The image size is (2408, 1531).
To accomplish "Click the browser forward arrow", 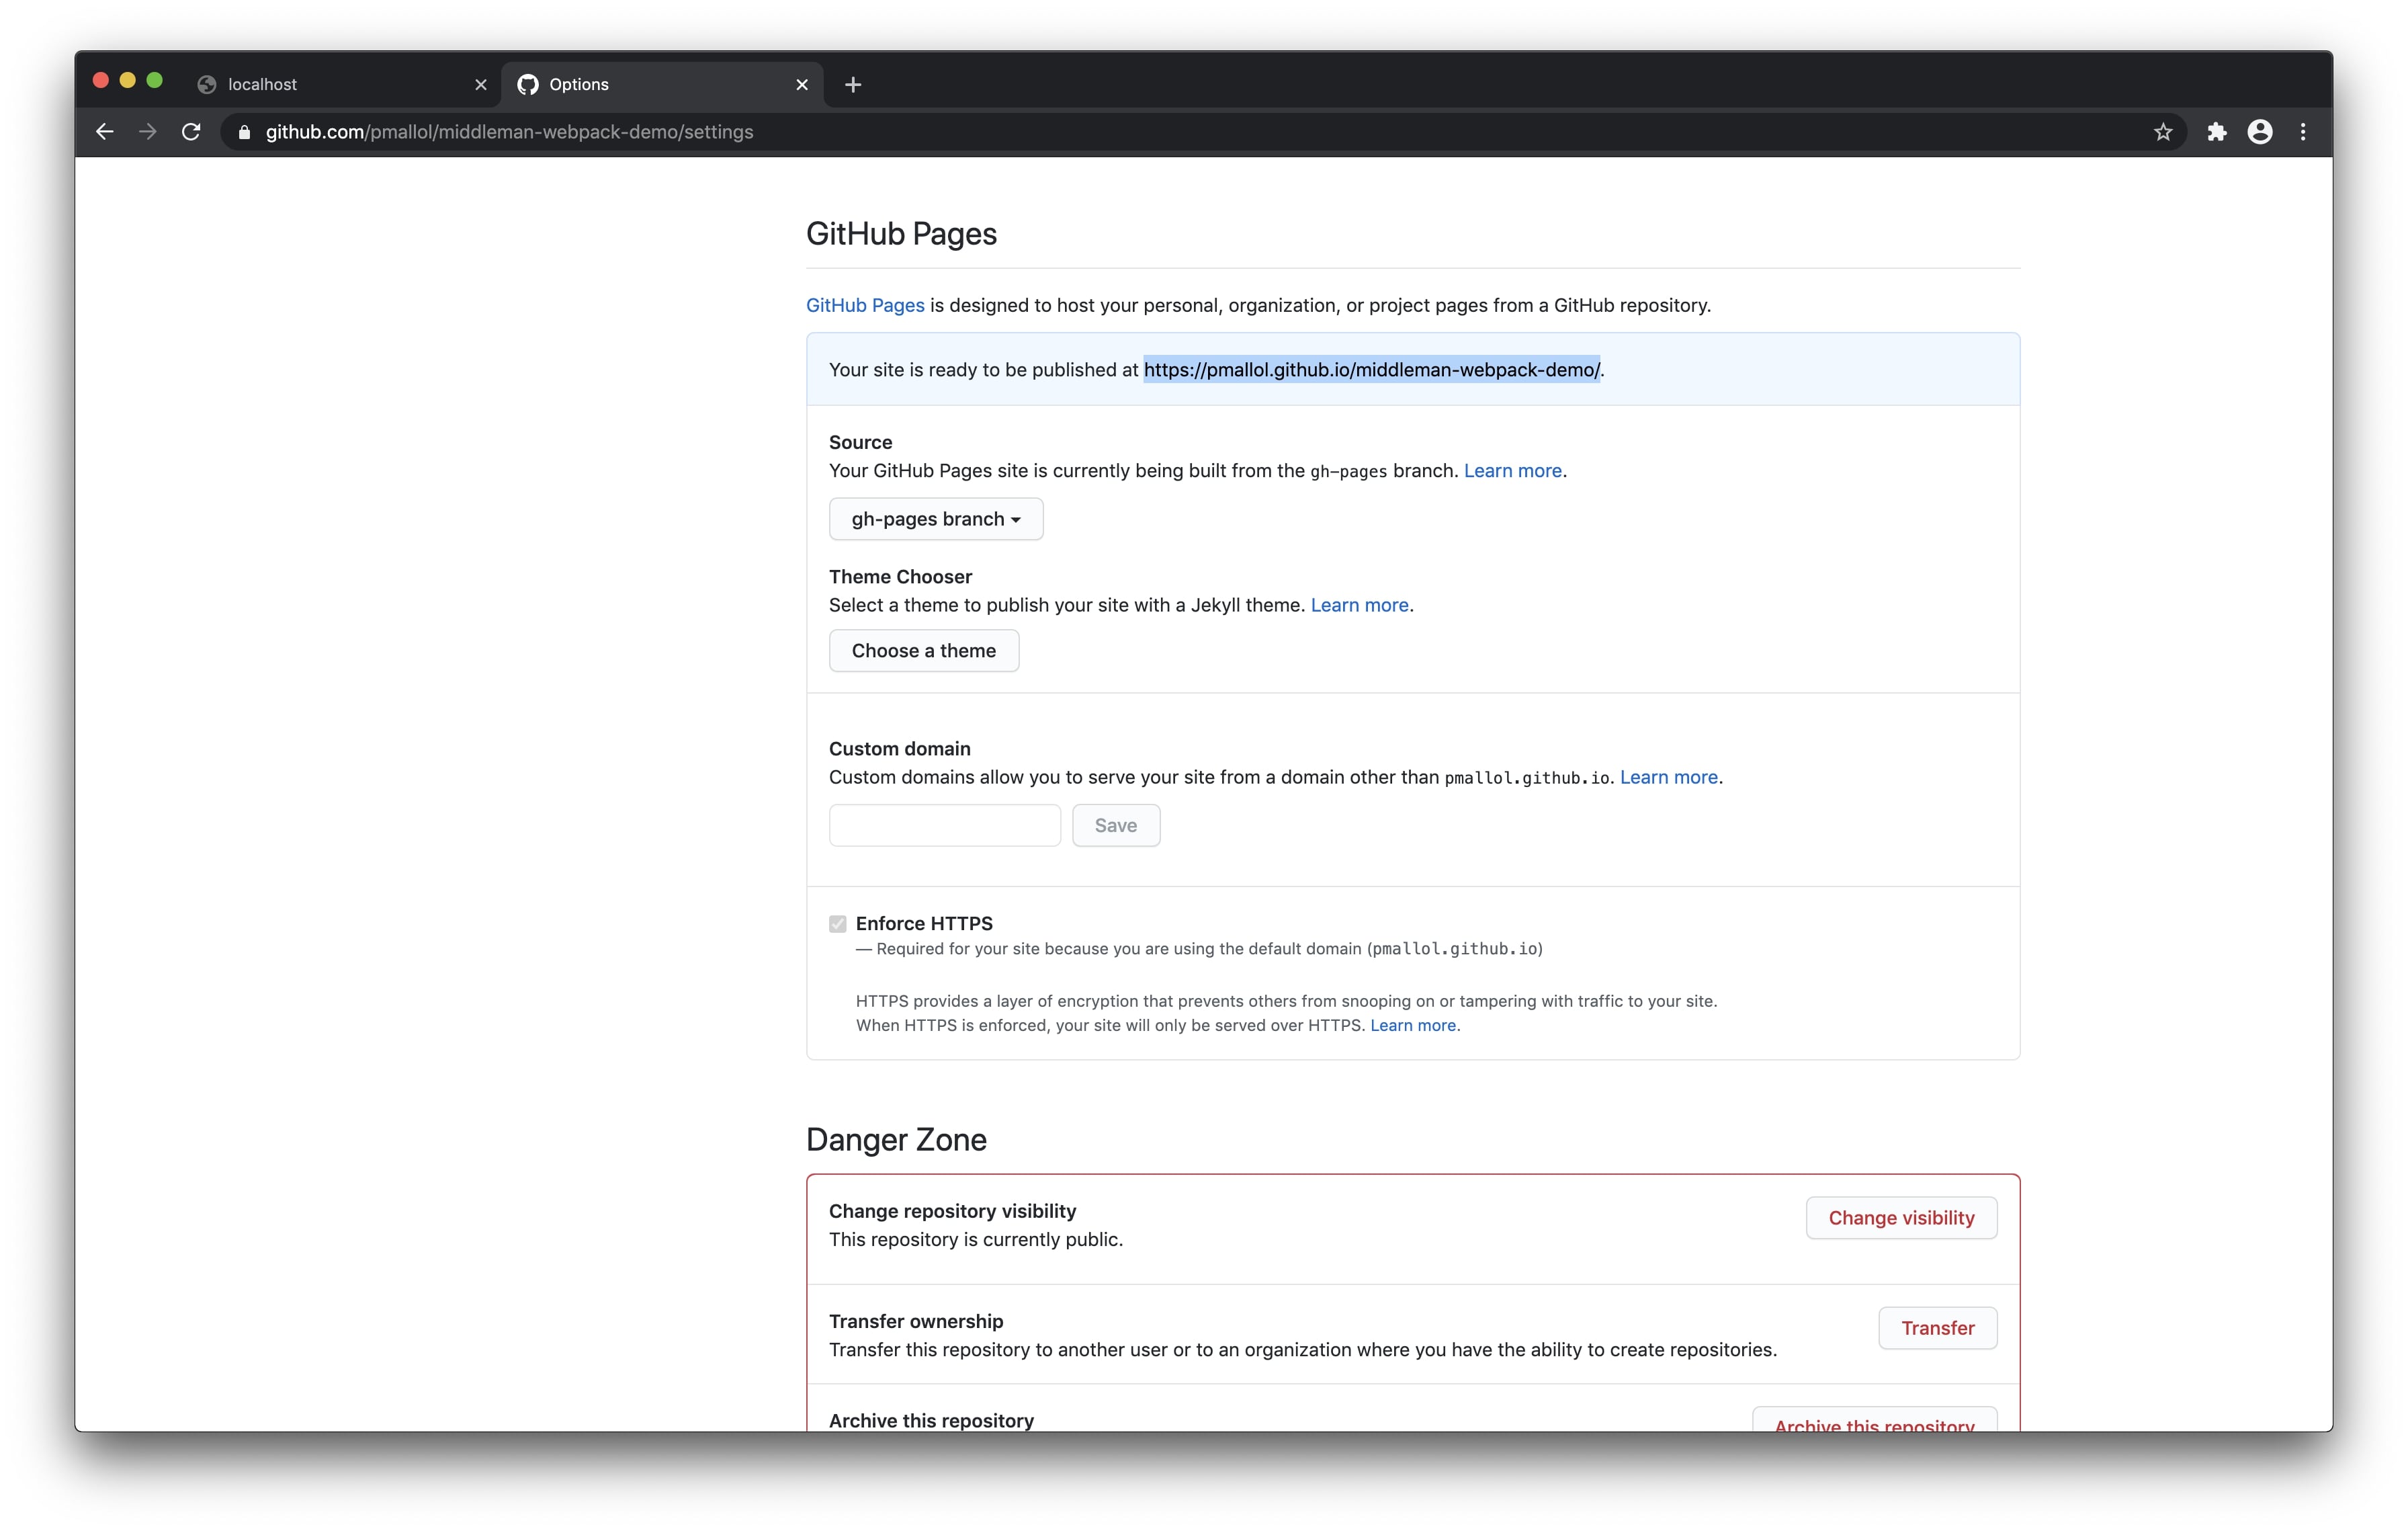I will (148, 132).
